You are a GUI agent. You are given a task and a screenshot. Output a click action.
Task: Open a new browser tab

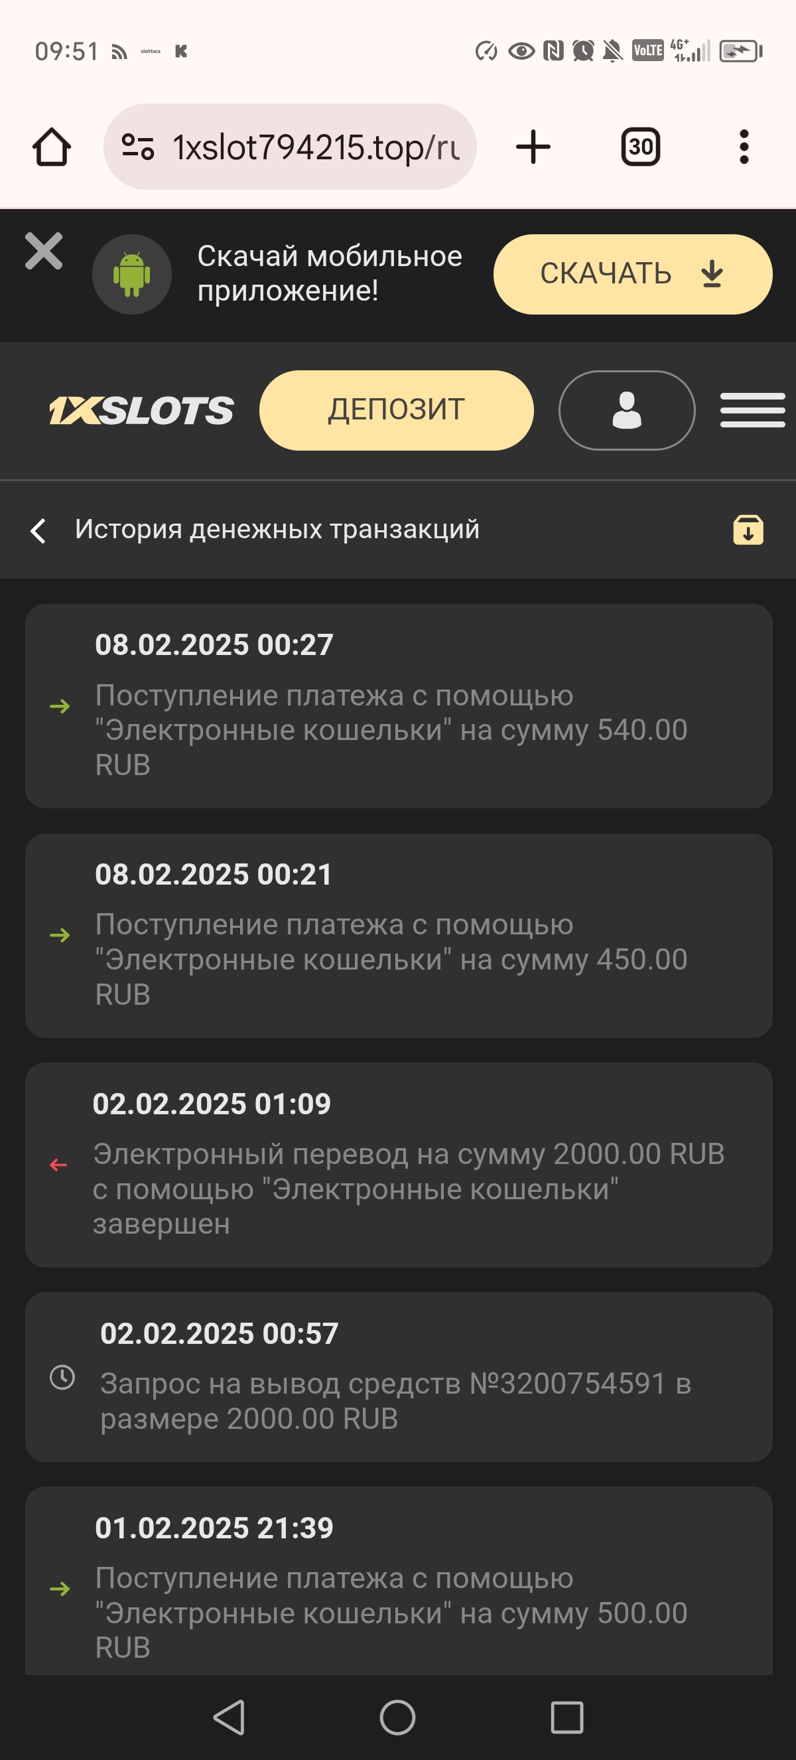pos(533,147)
